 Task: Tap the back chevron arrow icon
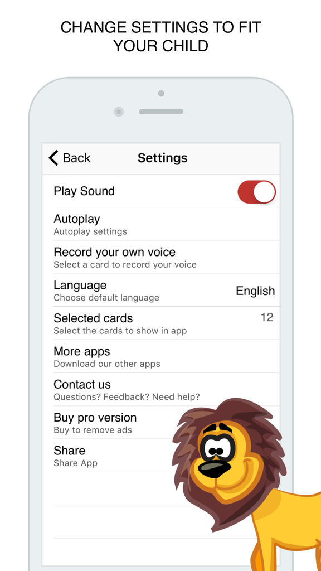coord(53,158)
